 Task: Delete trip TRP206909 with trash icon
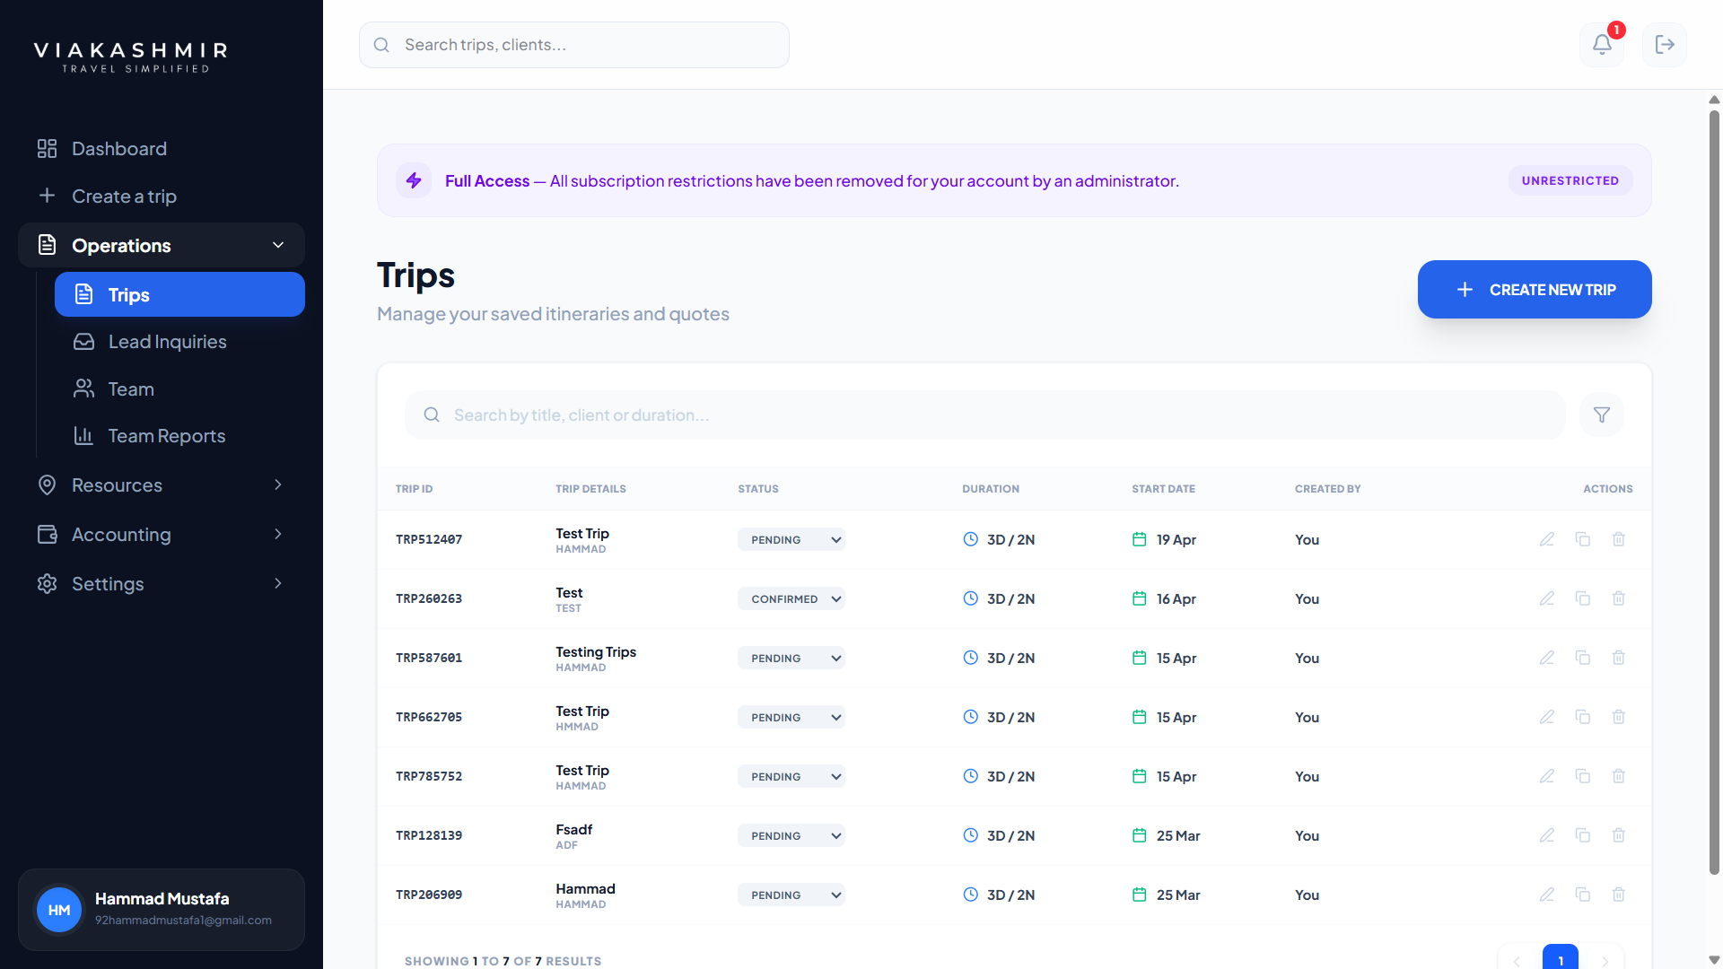pyautogui.click(x=1619, y=895)
